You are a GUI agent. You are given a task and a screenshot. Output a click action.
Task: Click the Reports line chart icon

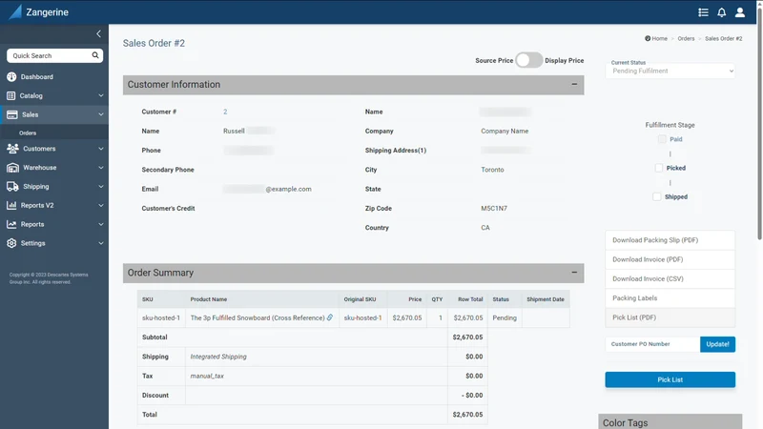11,224
